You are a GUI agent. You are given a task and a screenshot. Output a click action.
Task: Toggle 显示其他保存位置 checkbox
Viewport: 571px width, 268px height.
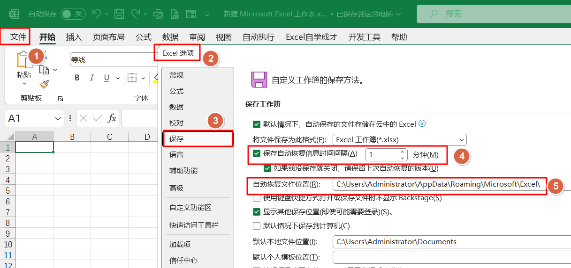pyautogui.click(x=256, y=212)
